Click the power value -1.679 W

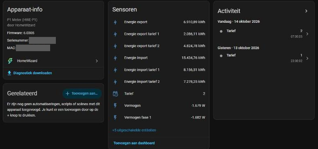[198, 106]
